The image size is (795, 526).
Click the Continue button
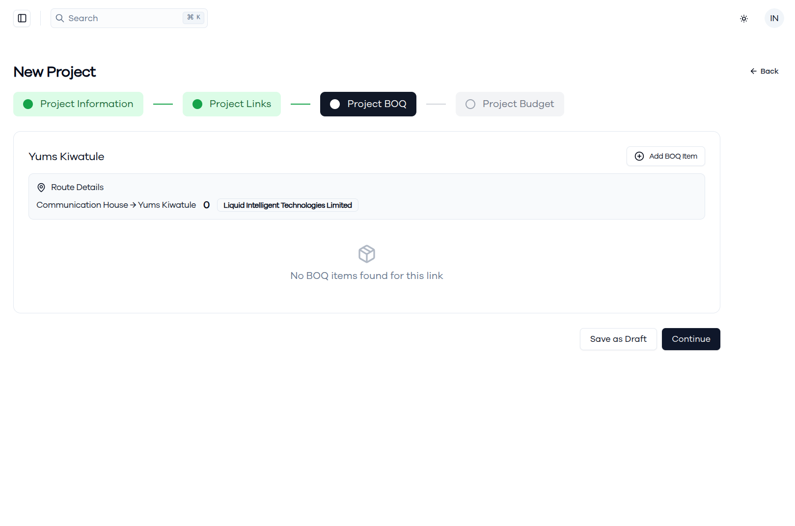click(691, 339)
